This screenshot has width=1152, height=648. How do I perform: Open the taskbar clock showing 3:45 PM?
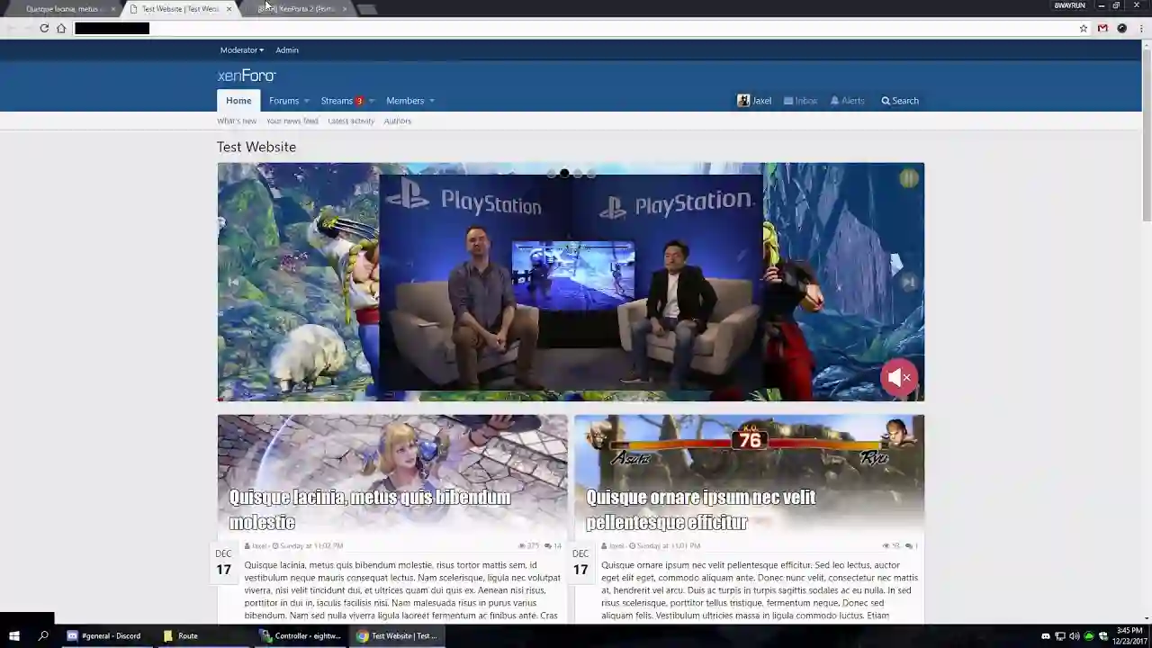coord(1129,636)
